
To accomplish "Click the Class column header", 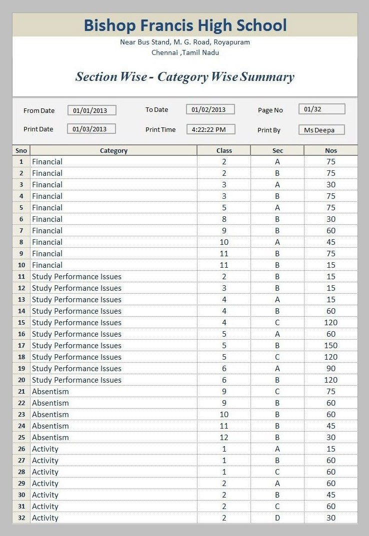I will [x=224, y=150].
